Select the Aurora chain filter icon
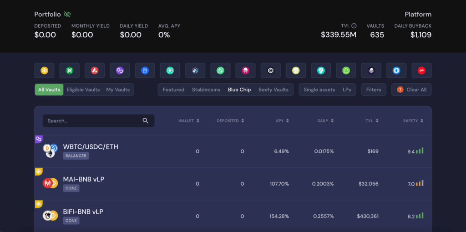 coord(346,71)
